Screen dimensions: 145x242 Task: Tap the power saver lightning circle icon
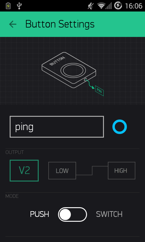118,6
